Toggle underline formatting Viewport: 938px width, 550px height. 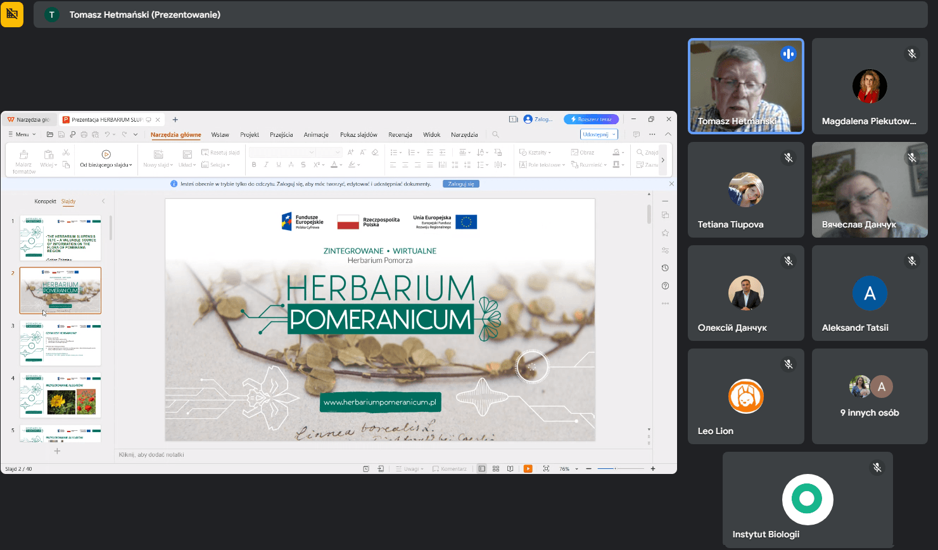click(x=279, y=165)
